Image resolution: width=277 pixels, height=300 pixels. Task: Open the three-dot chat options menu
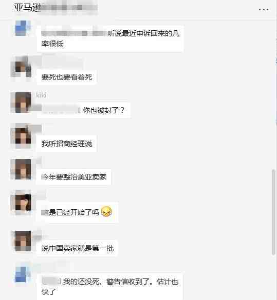(x=264, y=9)
